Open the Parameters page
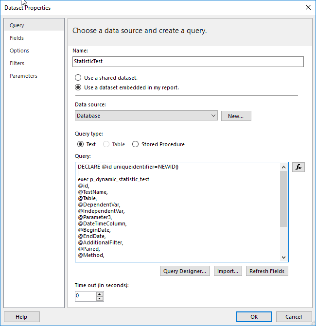Image resolution: width=316 pixels, height=326 pixels. pos(23,76)
